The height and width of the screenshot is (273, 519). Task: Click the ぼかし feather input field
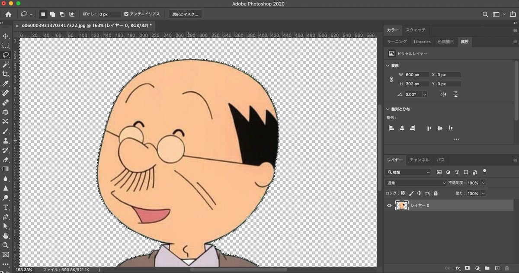pos(110,14)
